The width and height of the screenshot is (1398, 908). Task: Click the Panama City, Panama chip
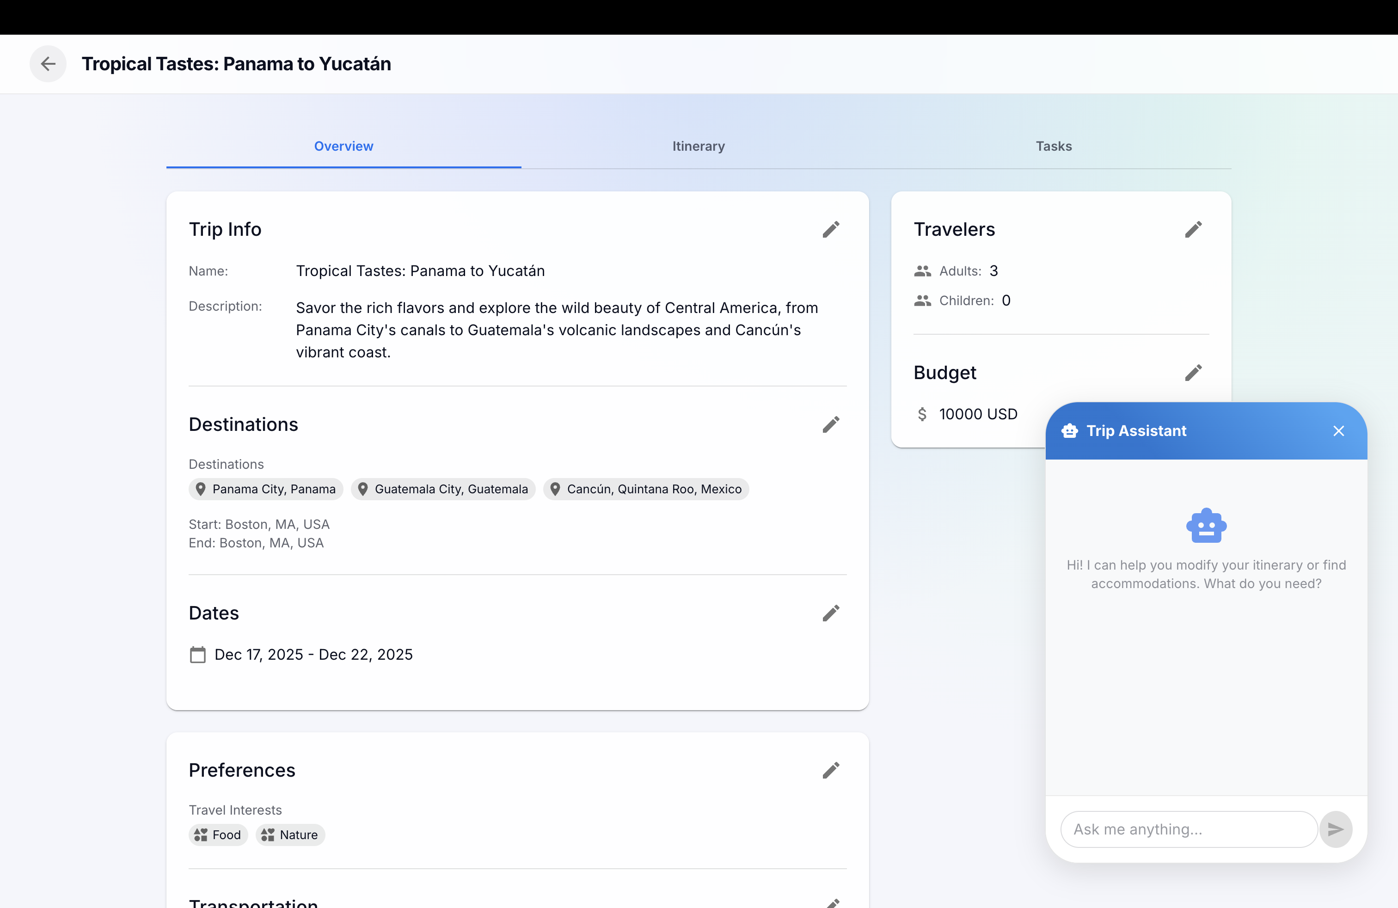(266, 489)
